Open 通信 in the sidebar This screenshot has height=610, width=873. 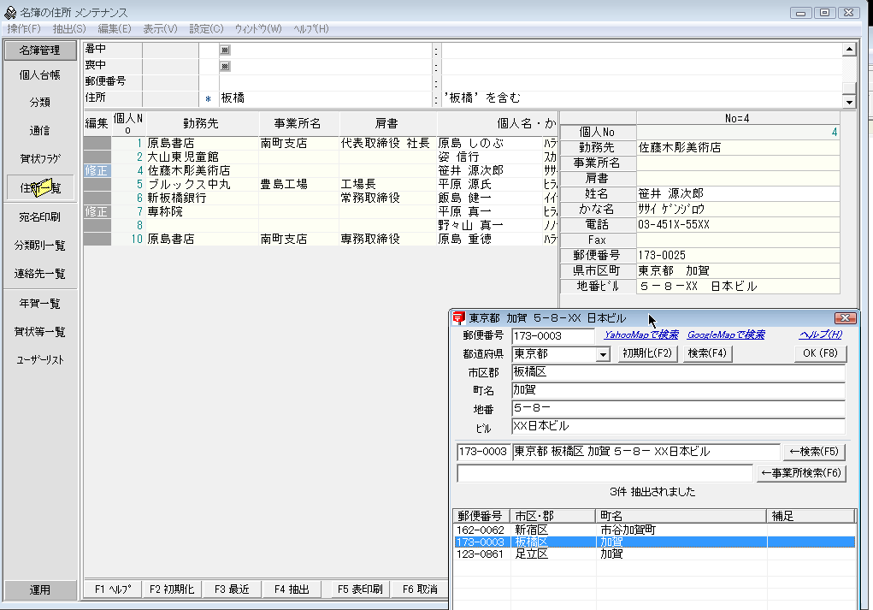pyautogui.click(x=40, y=131)
